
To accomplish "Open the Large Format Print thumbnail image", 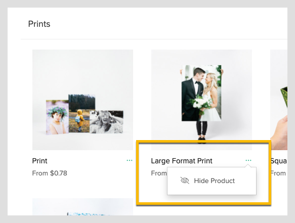I will [x=201, y=100].
